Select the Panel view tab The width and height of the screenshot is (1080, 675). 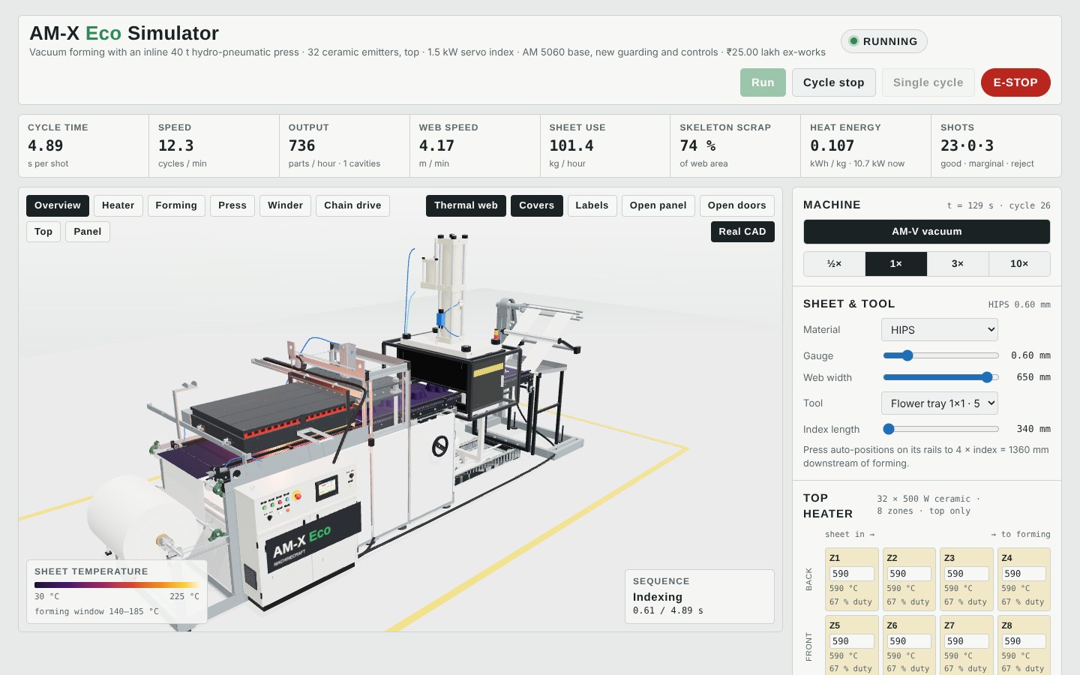(88, 232)
